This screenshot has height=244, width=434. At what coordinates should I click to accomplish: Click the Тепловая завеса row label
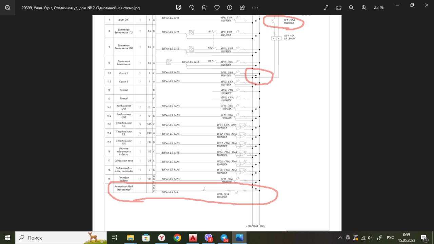[123, 179]
